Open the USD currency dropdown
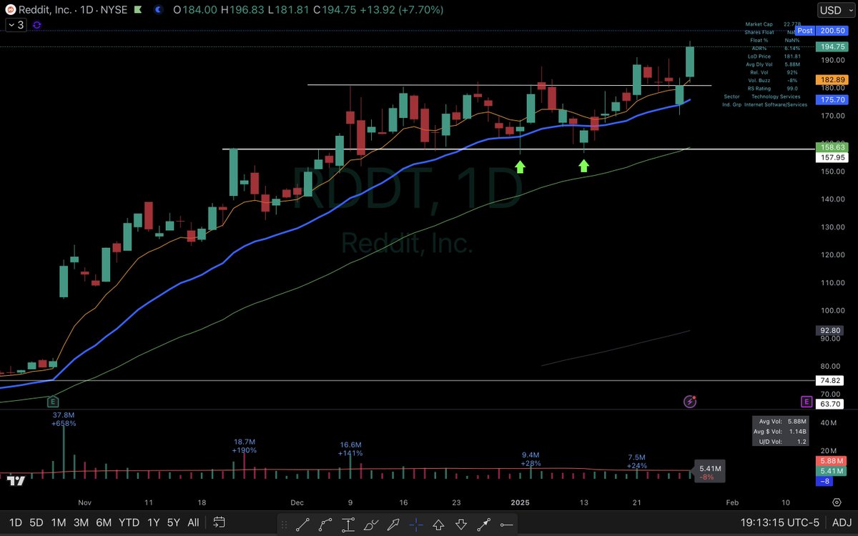Image resolution: width=858 pixels, height=536 pixels. pyautogui.click(x=837, y=10)
